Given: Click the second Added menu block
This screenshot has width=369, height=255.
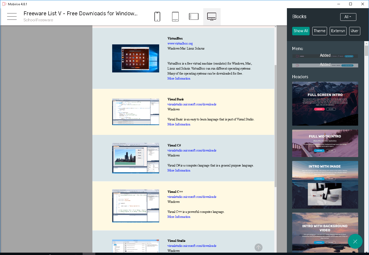Looking at the screenshot, I should pos(325,65).
